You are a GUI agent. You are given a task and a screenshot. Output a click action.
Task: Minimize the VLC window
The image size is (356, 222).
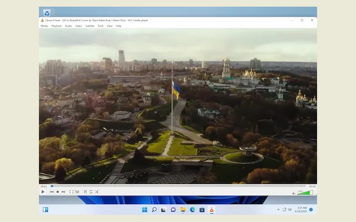tap(292, 20)
